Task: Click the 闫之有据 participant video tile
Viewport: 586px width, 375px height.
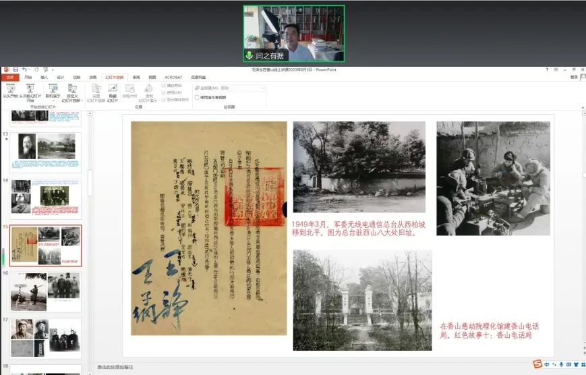Action: point(294,34)
